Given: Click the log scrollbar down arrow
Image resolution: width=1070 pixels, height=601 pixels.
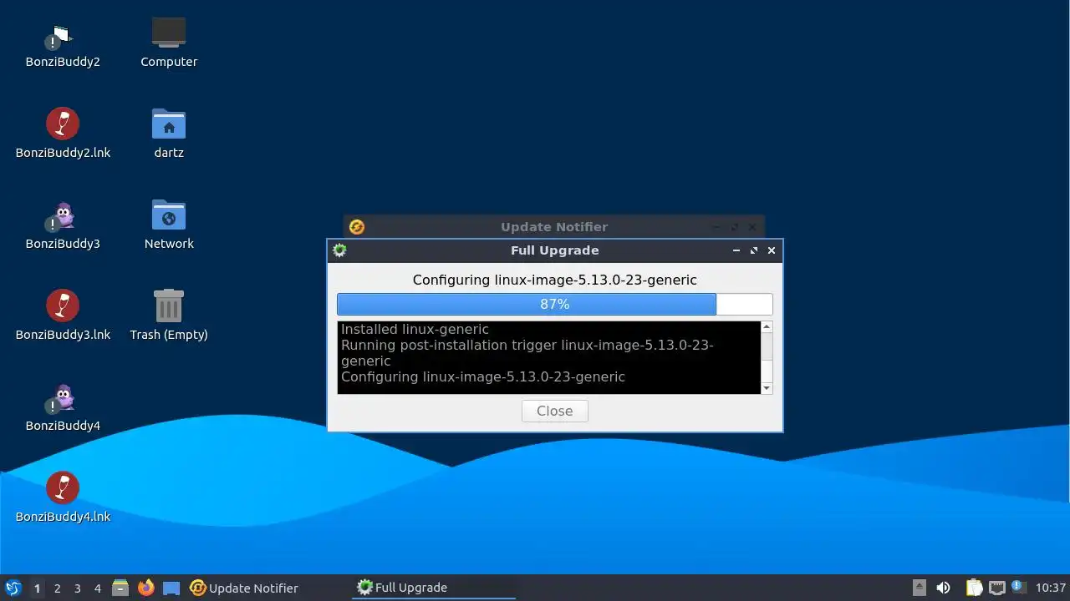Looking at the screenshot, I should 767,388.
